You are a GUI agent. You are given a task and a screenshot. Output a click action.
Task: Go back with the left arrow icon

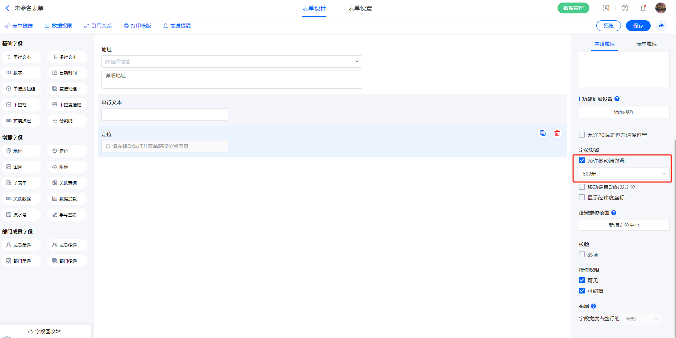[7, 8]
